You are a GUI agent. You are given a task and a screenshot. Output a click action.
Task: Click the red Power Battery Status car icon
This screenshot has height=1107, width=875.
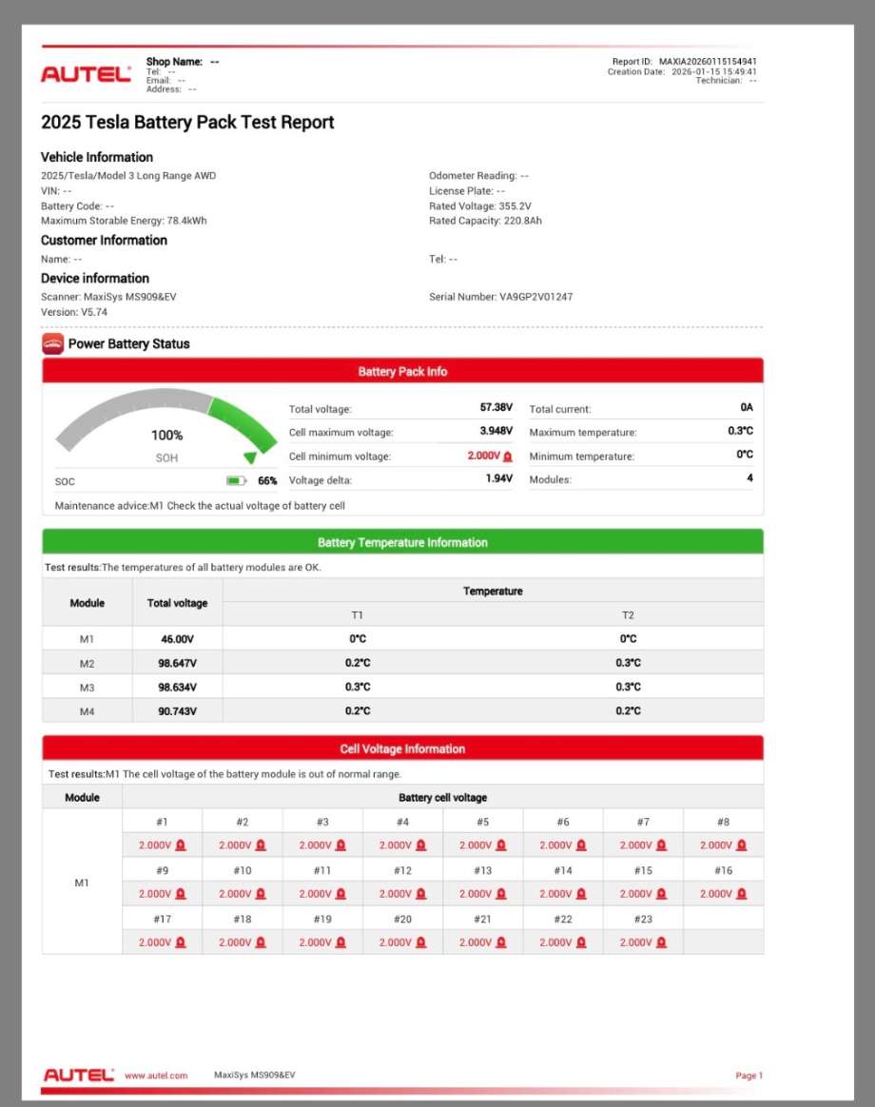(53, 344)
